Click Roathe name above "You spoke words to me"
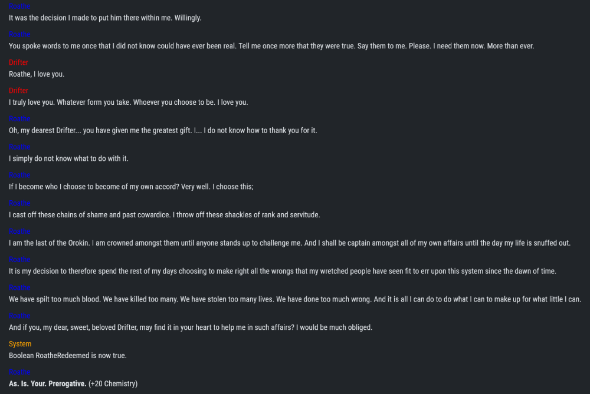The height and width of the screenshot is (394, 590). pos(19,34)
